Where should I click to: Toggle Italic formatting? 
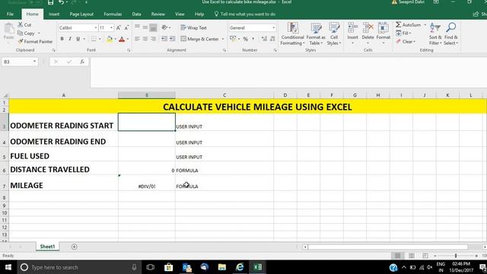[x=70, y=39]
